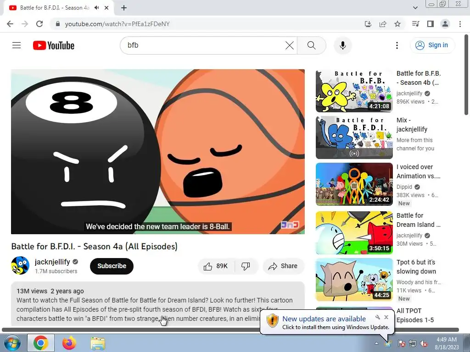Open jacknjellify channel avatar
This screenshot has width=470, height=352.
pyautogui.click(x=20, y=265)
